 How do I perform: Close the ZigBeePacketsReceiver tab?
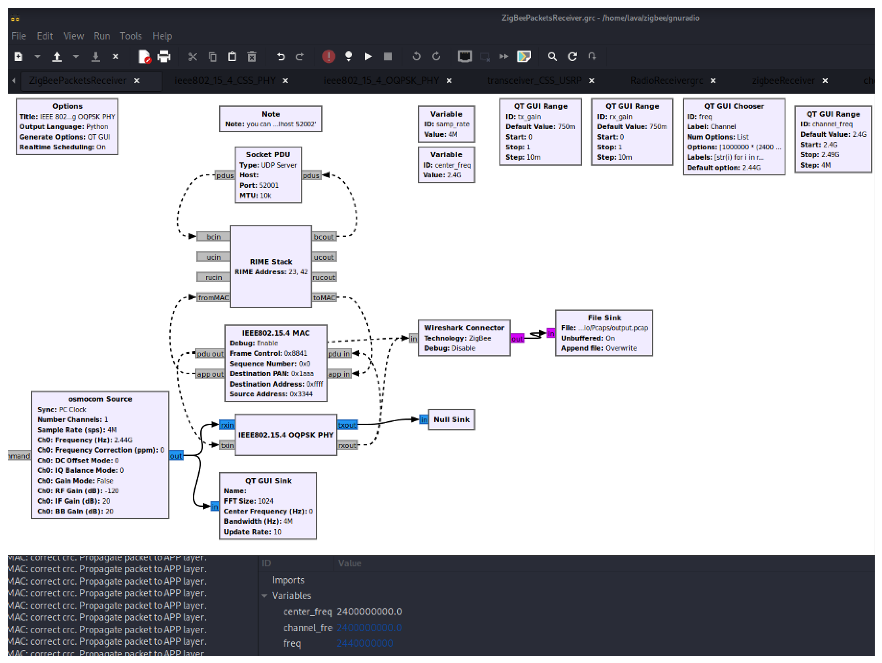[136, 81]
